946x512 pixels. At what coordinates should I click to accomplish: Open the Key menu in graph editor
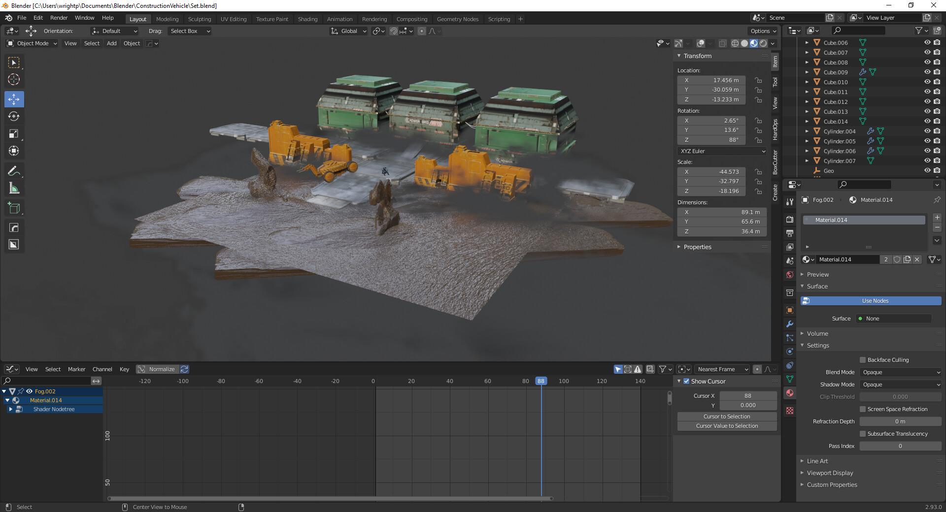(x=124, y=369)
